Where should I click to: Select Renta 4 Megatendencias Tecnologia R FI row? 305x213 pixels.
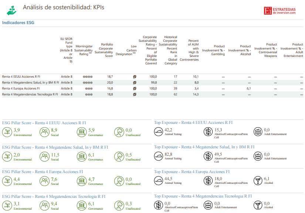[30, 95]
